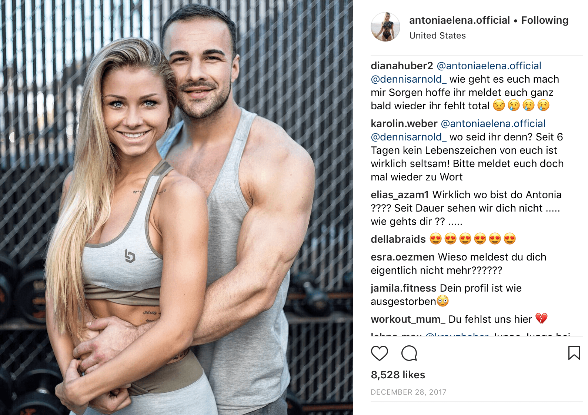Open comments with the speech bubble icon
Image resolution: width=588 pixels, height=415 pixels.
(409, 353)
